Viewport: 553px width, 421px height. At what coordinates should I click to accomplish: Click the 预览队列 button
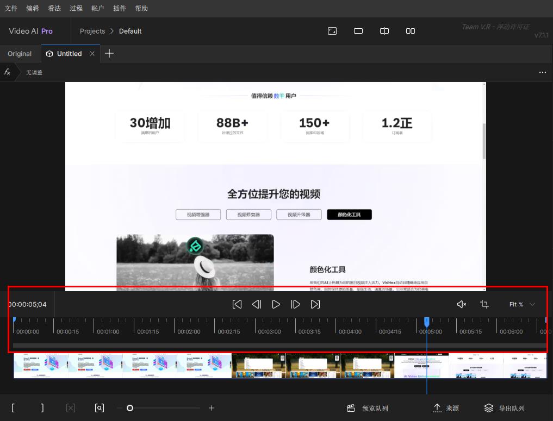point(368,408)
